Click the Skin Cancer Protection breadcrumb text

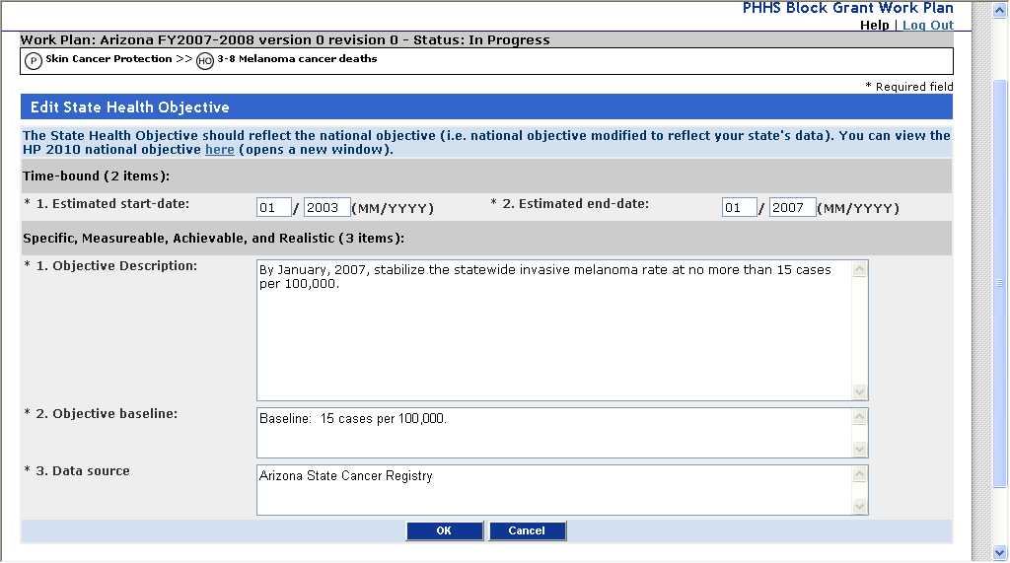108,58
